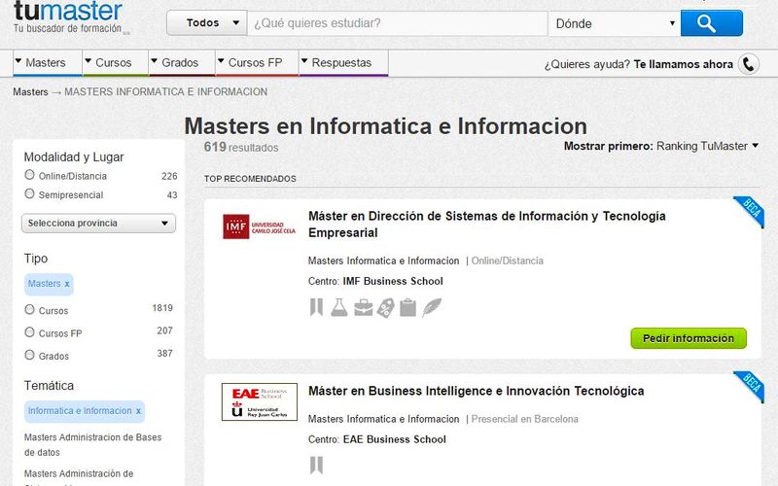Click the briefcase icon on IMF master card
This screenshot has height=486, width=778.
coord(363,307)
